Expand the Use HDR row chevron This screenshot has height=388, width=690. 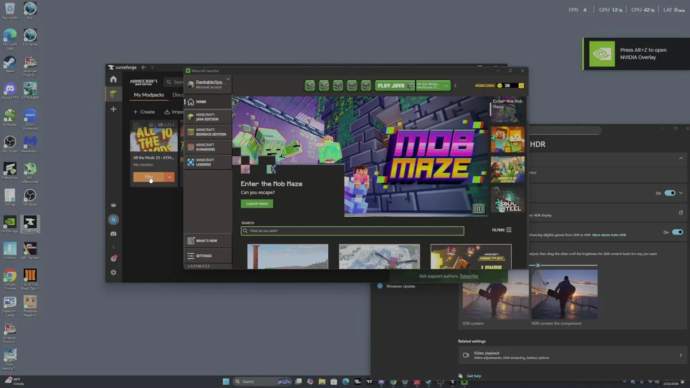681,193
